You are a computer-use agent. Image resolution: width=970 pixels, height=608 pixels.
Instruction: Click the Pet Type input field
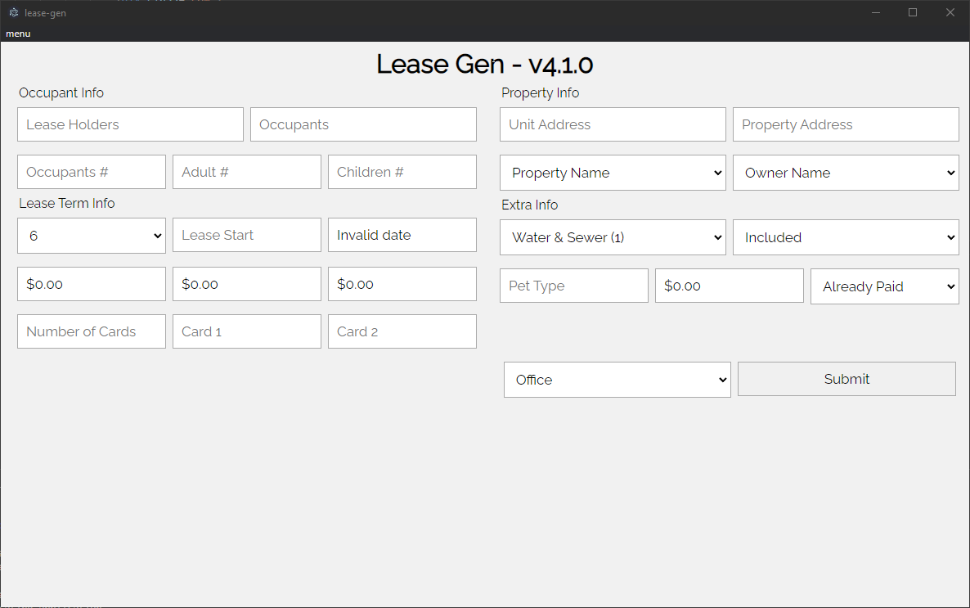[573, 286]
